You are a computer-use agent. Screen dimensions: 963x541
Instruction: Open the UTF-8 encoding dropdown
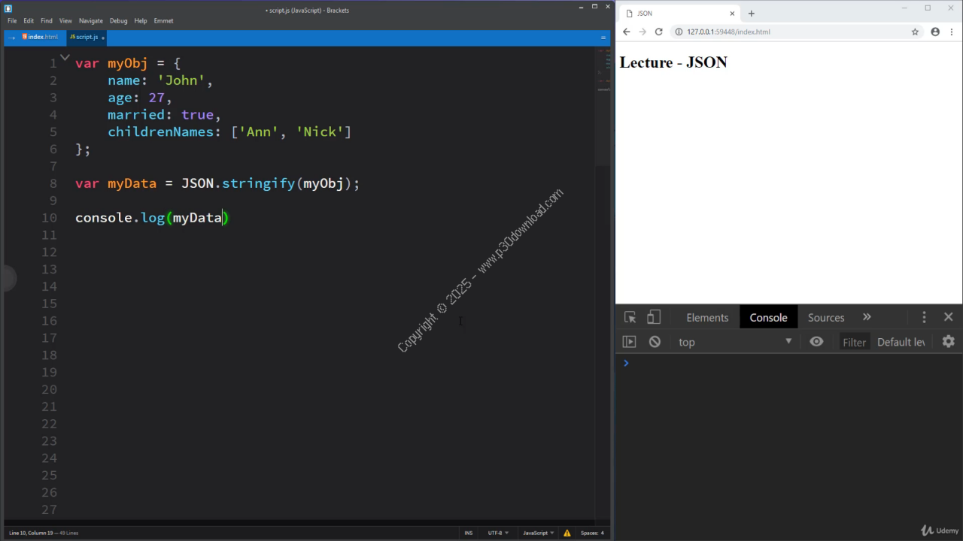[498, 533]
